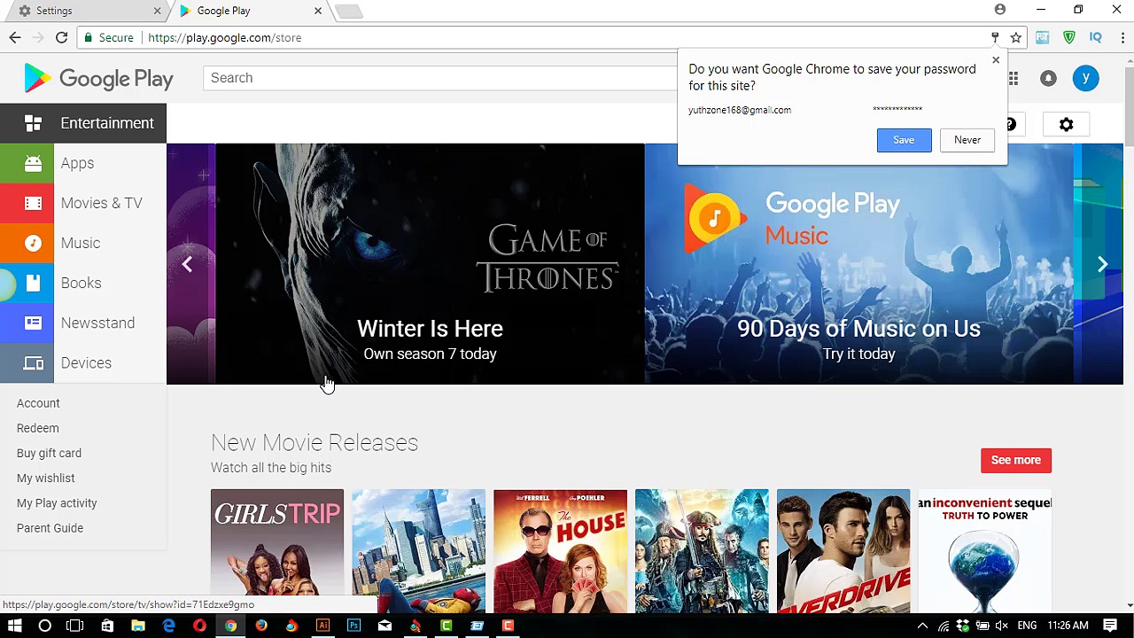Show next carousel banner
1134x638 pixels.
1102,264
